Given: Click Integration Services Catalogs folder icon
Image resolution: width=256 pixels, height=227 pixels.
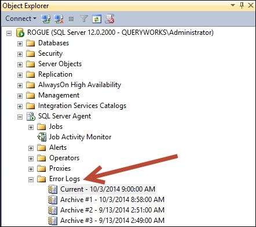Looking at the screenshot, I should 31,106.
